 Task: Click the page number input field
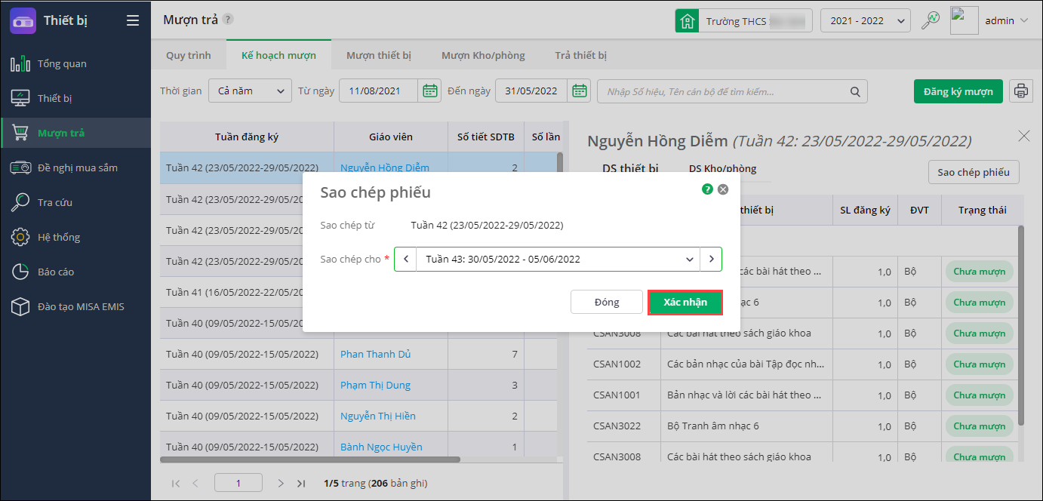(238, 483)
